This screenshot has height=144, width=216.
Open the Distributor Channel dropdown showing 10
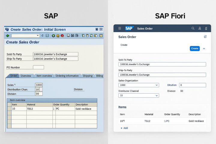tap(139, 95)
